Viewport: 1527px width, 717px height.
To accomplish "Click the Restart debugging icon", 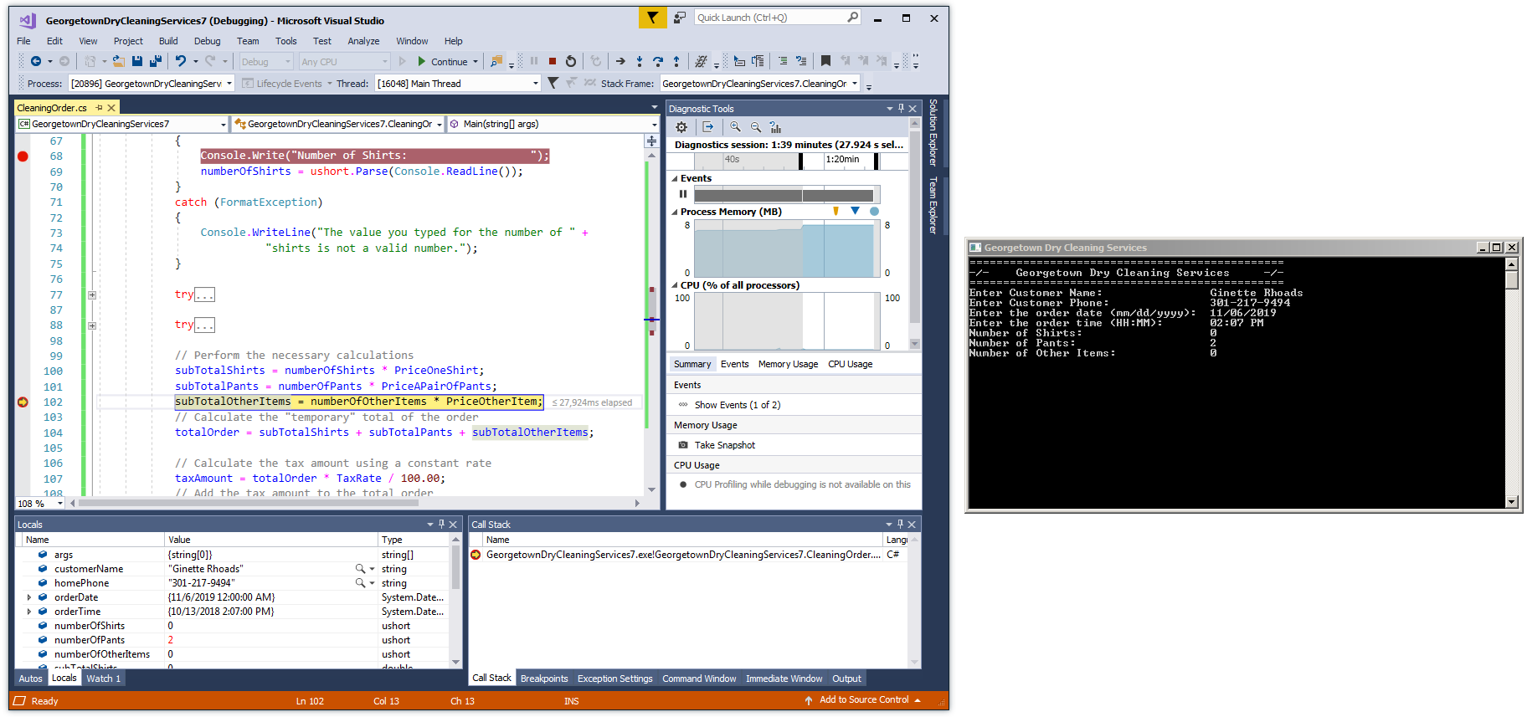I will (571, 61).
